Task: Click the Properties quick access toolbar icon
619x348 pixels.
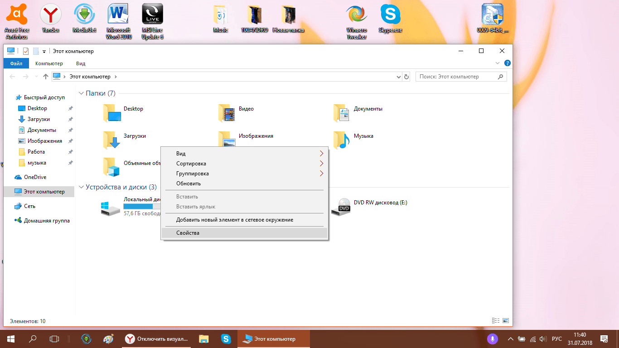Action: pos(26,51)
